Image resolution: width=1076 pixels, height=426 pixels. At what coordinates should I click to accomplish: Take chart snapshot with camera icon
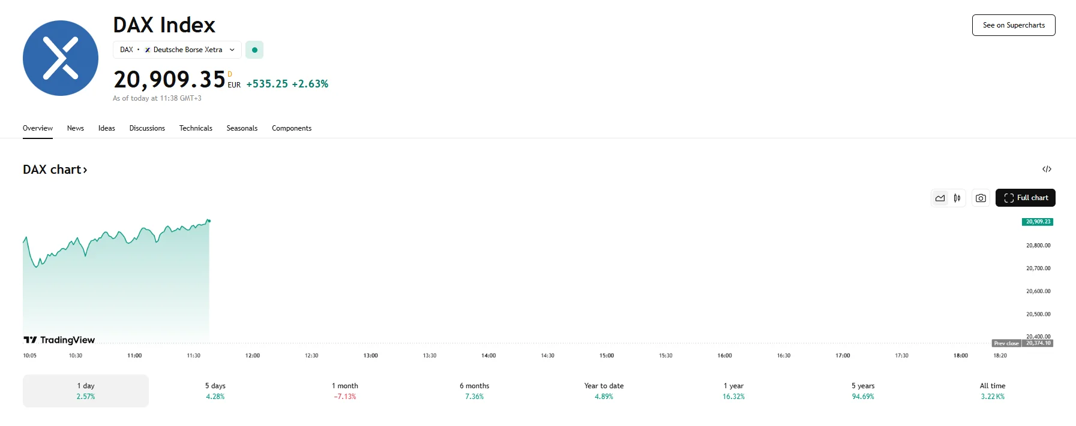coord(981,198)
